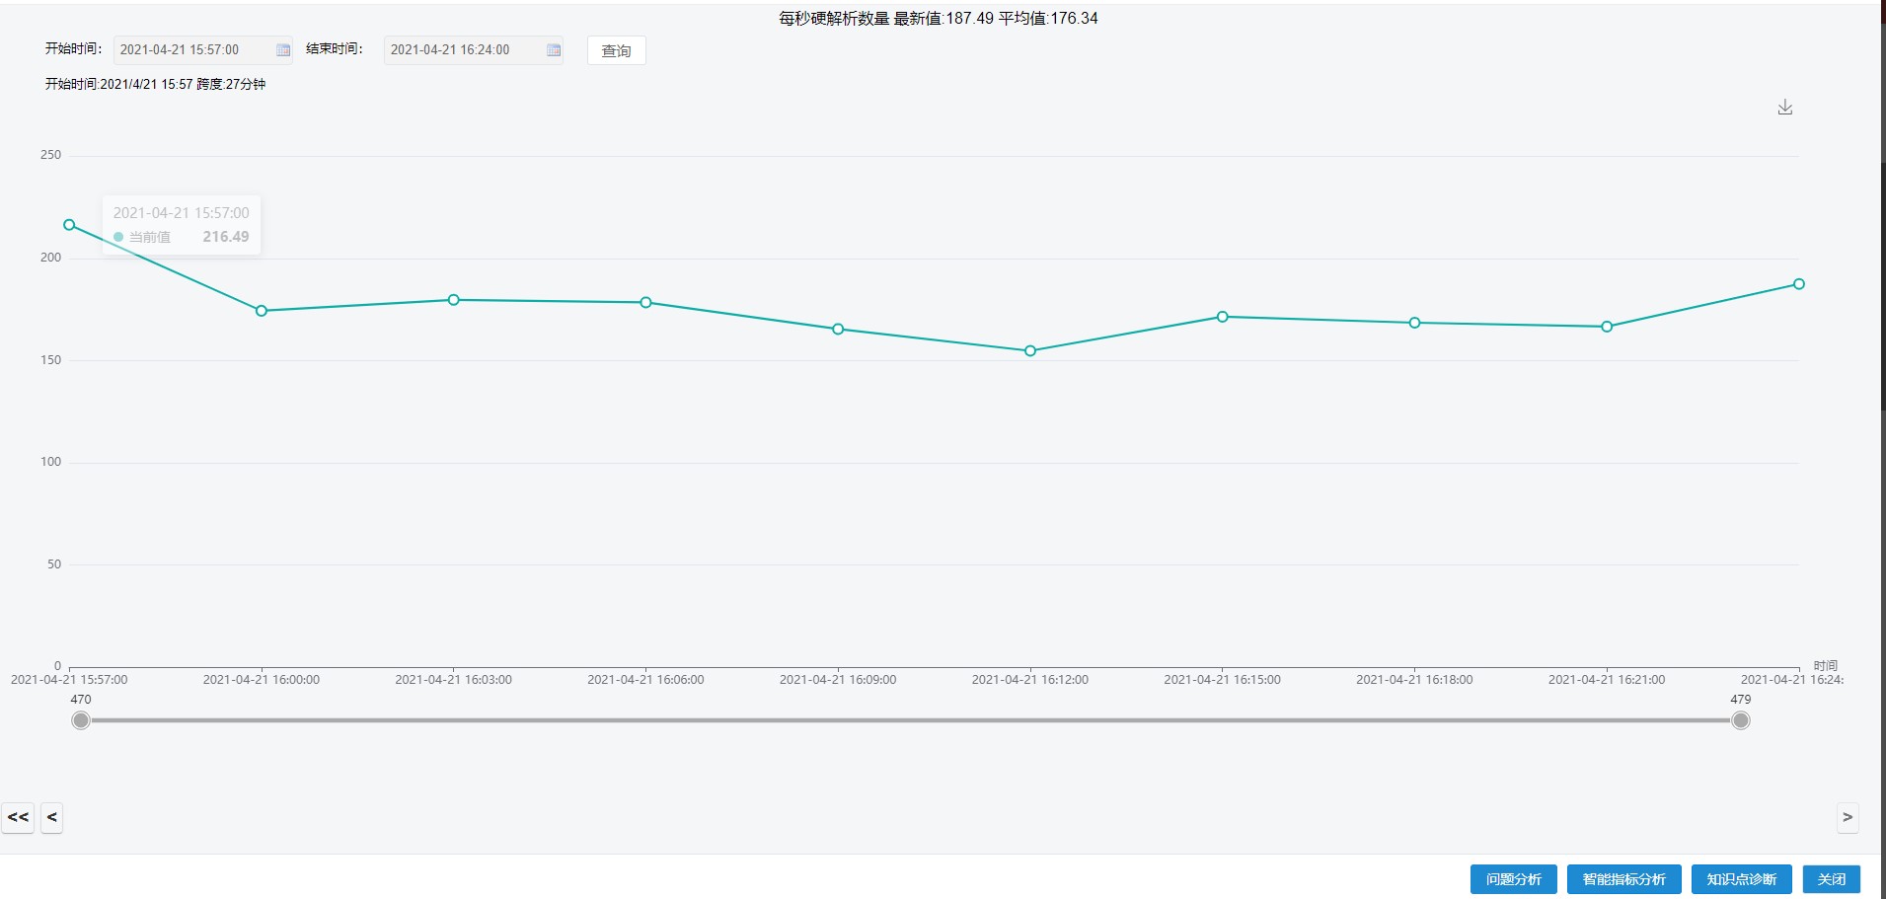Jump to first page with double-arrow button
The width and height of the screenshot is (1886, 899).
[x=18, y=817]
